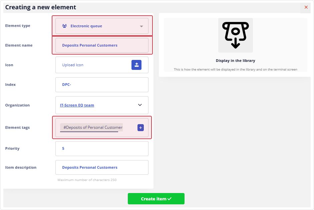
Task: Expand the Element type dropdown arrow
Action: point(141,26)
